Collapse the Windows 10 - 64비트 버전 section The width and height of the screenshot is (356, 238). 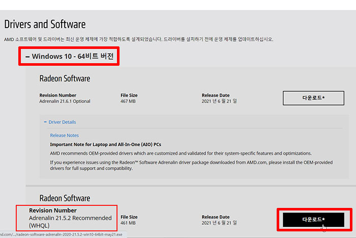(x=69, y=56)
